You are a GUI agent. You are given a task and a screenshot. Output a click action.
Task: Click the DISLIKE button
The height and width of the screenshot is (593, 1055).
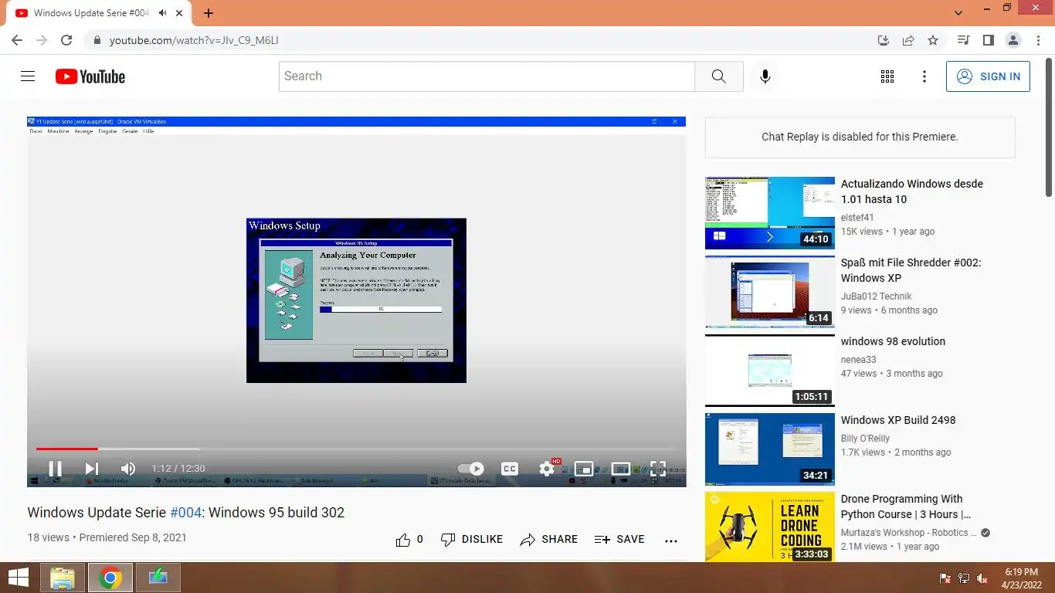[471, 540]
